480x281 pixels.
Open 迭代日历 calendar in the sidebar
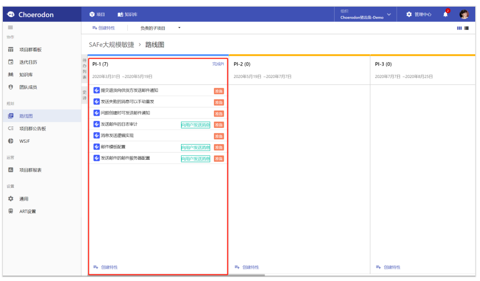point(28,62)
